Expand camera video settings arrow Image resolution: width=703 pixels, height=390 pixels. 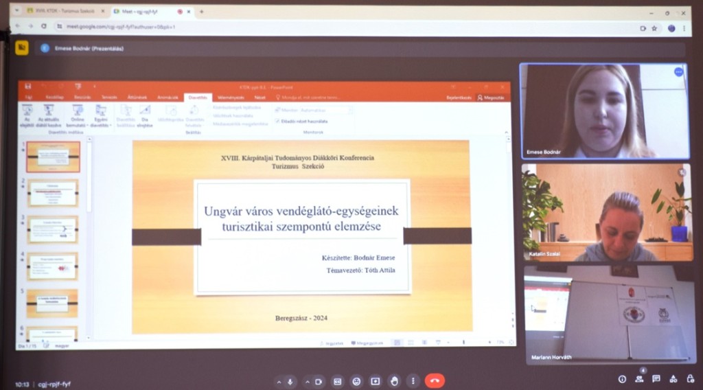[x=307, y=381]
